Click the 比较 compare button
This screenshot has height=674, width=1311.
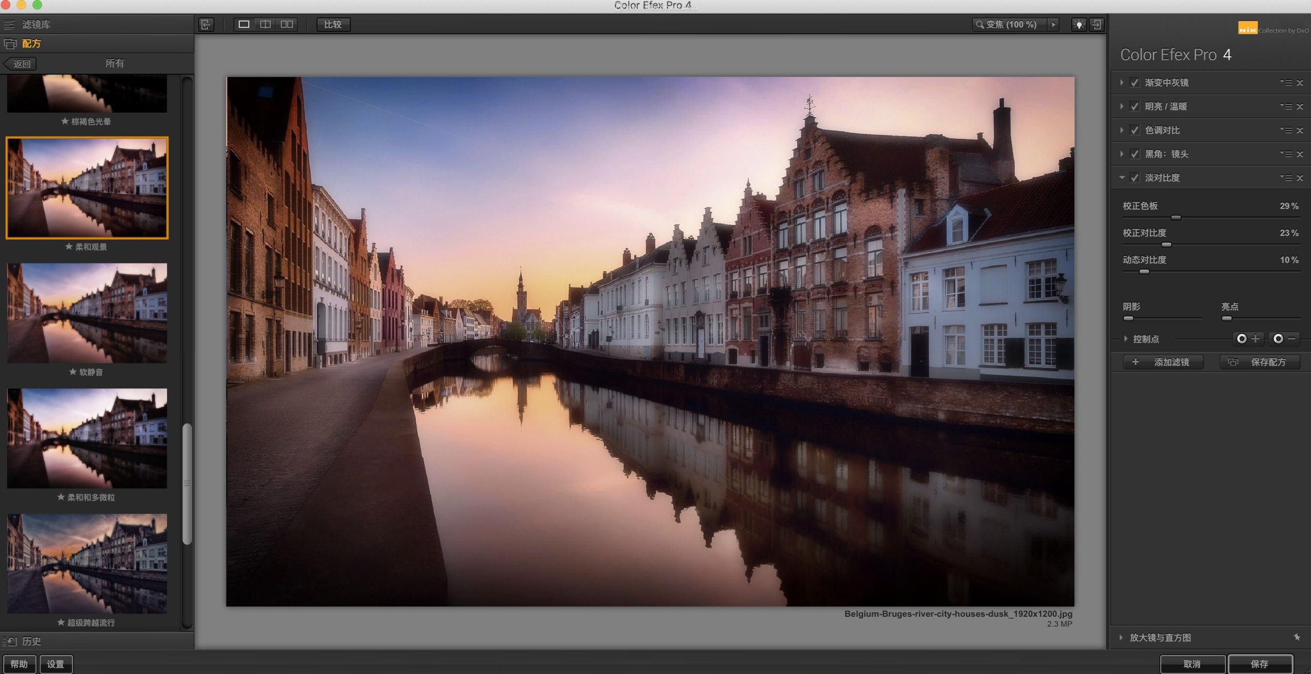[333, 24]
